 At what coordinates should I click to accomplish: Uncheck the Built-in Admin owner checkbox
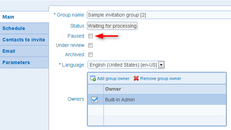coord(94,100)
